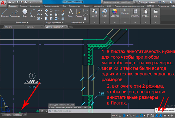The width and height of the screenshot is (175, 118).
Task: Click the Scale tool icon
Action: [x=51, y=19]
